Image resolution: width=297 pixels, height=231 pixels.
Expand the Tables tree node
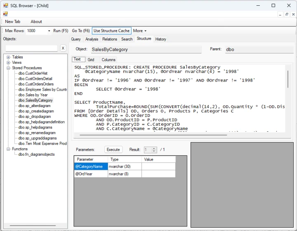8,57
